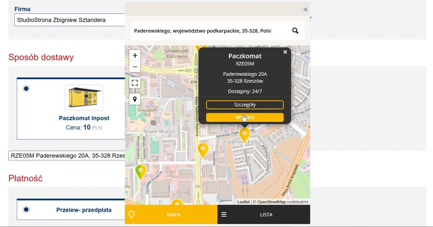Click the Sposób dostawy heading
Viewport: 433px width, 227px height.
pyautogui.click(x=41, y=57)
